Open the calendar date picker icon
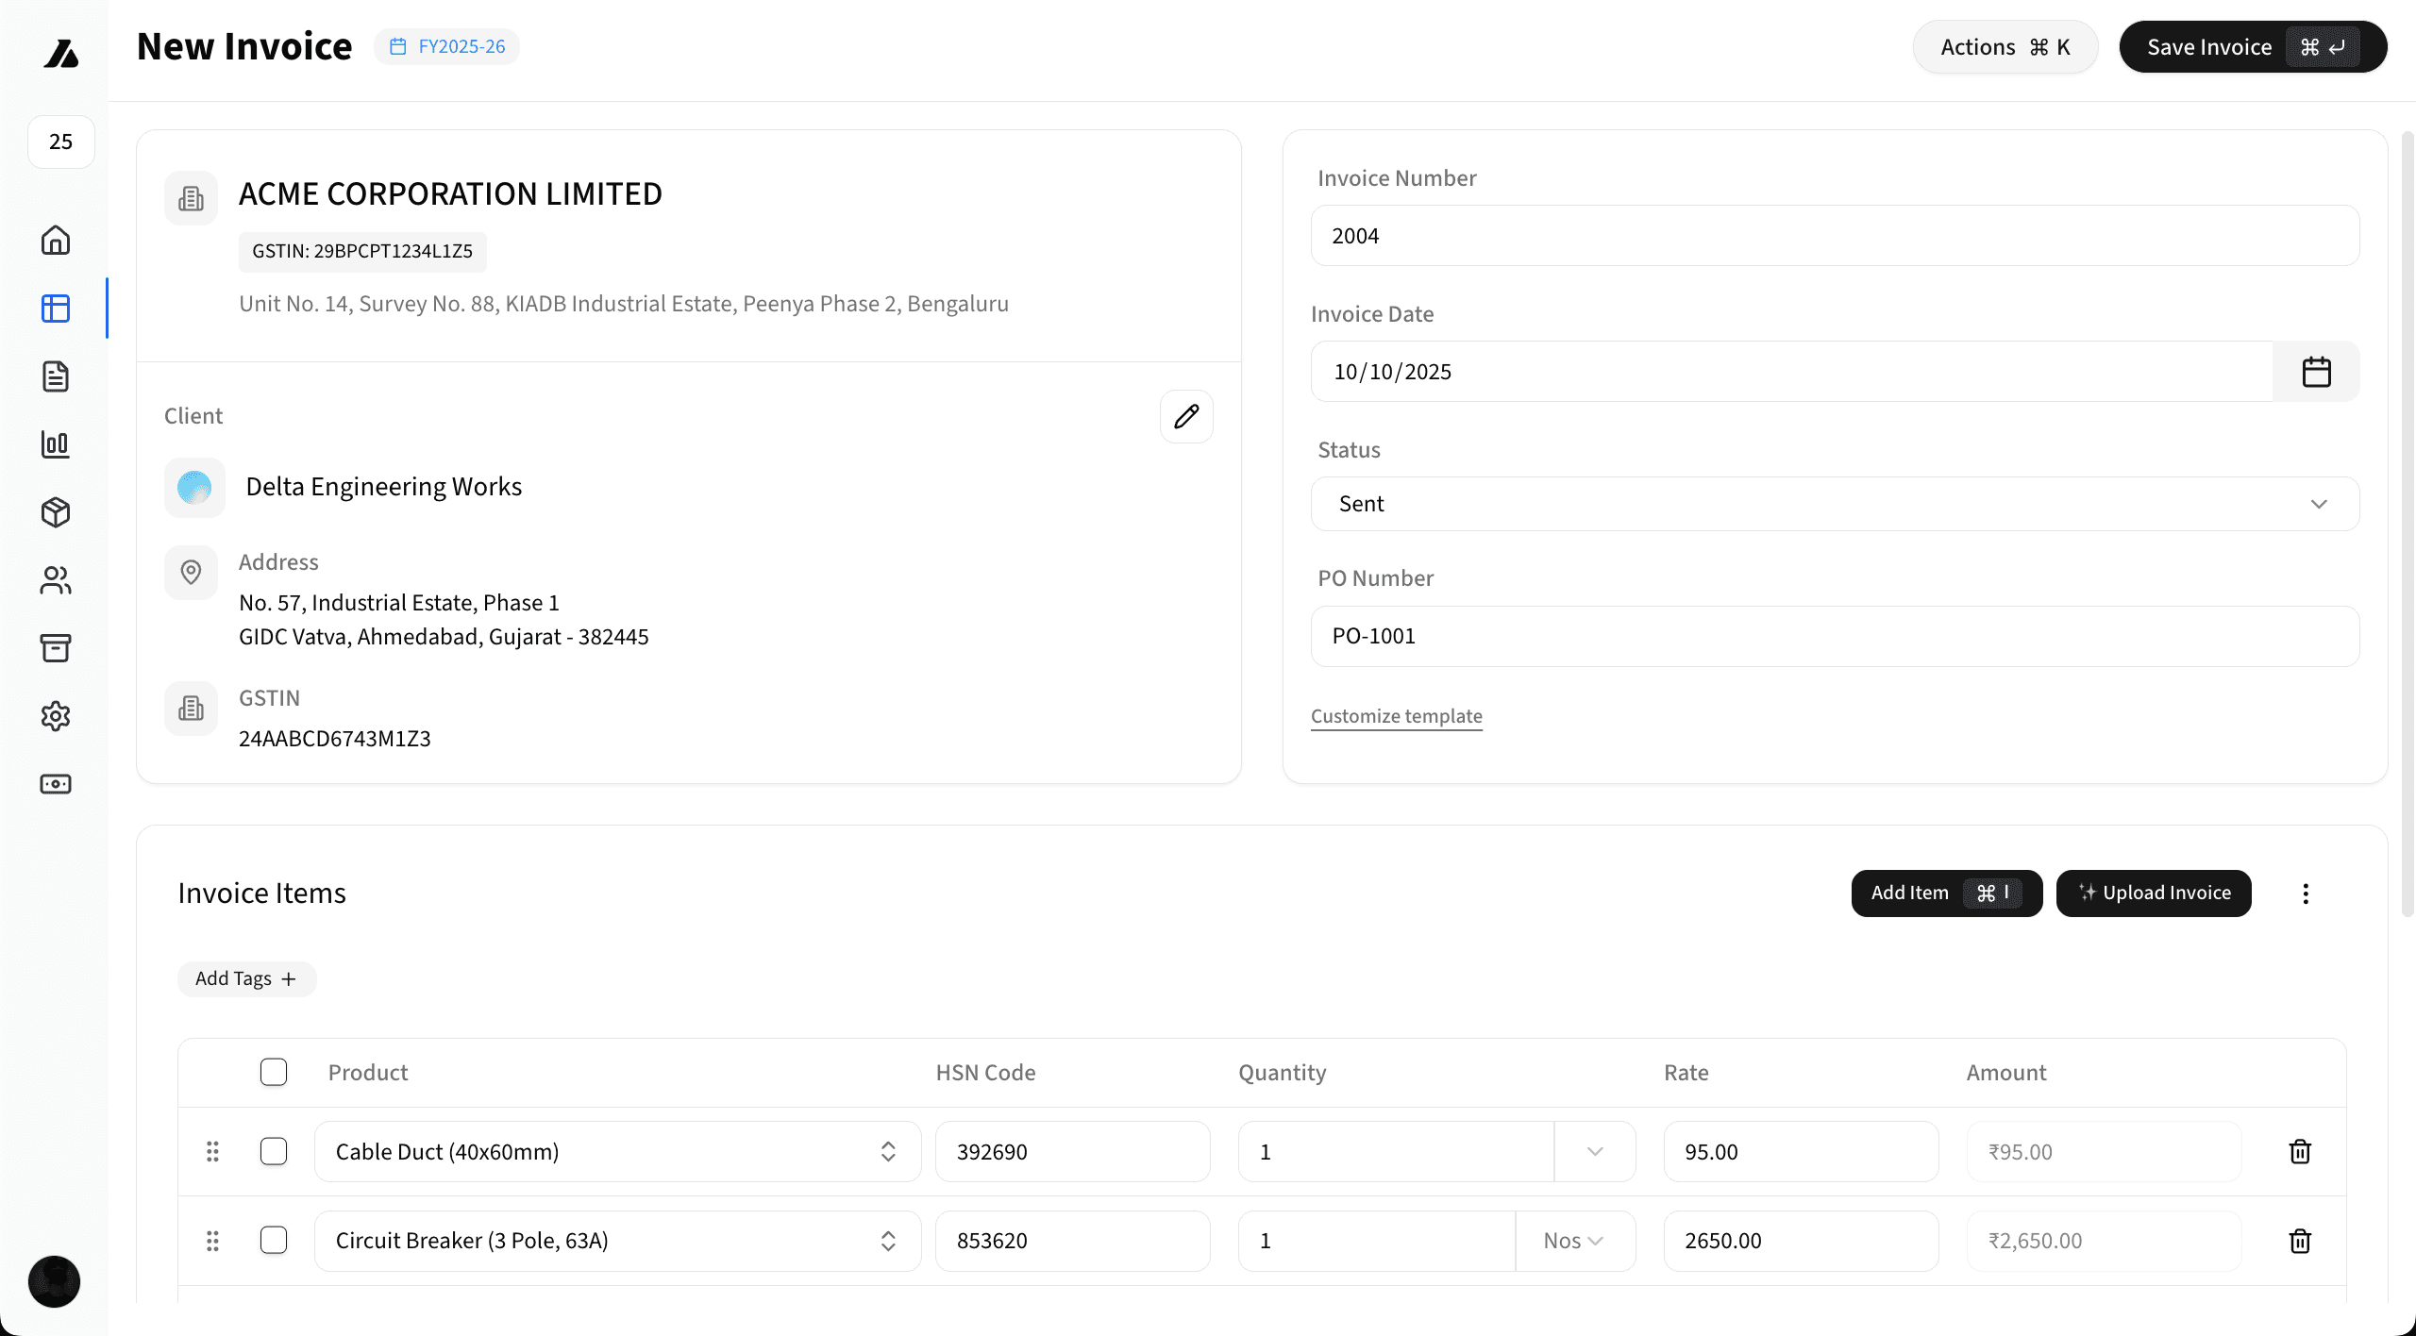Screen dimensions: 2416x1336 pos(2316,372)
